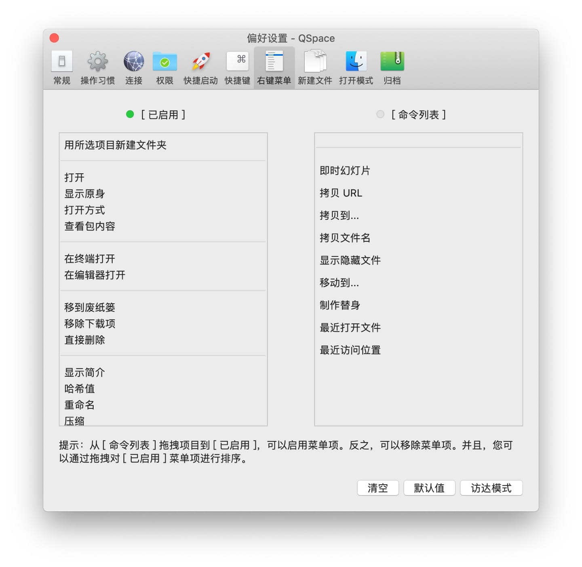Click the gray 命令列表 status indicator
The height and width of the screenshot is (567, 582).
(380, 115)
